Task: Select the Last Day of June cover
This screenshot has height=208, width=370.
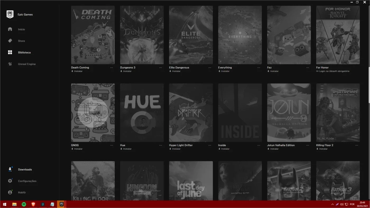Action: point(191,181)
